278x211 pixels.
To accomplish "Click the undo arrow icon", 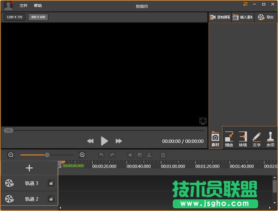I will pyautogui.click(x=101, y=155).
